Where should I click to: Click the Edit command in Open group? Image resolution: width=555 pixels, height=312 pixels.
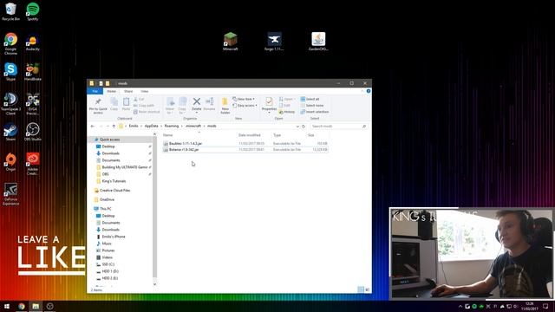point(284,106)
